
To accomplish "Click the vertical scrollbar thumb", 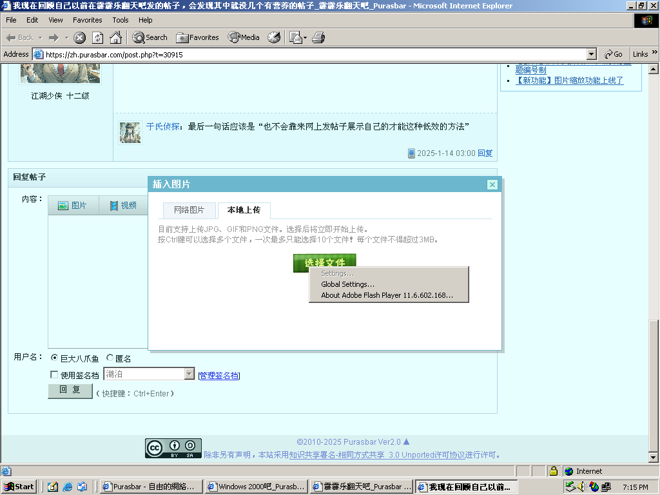I will [654, 385].
